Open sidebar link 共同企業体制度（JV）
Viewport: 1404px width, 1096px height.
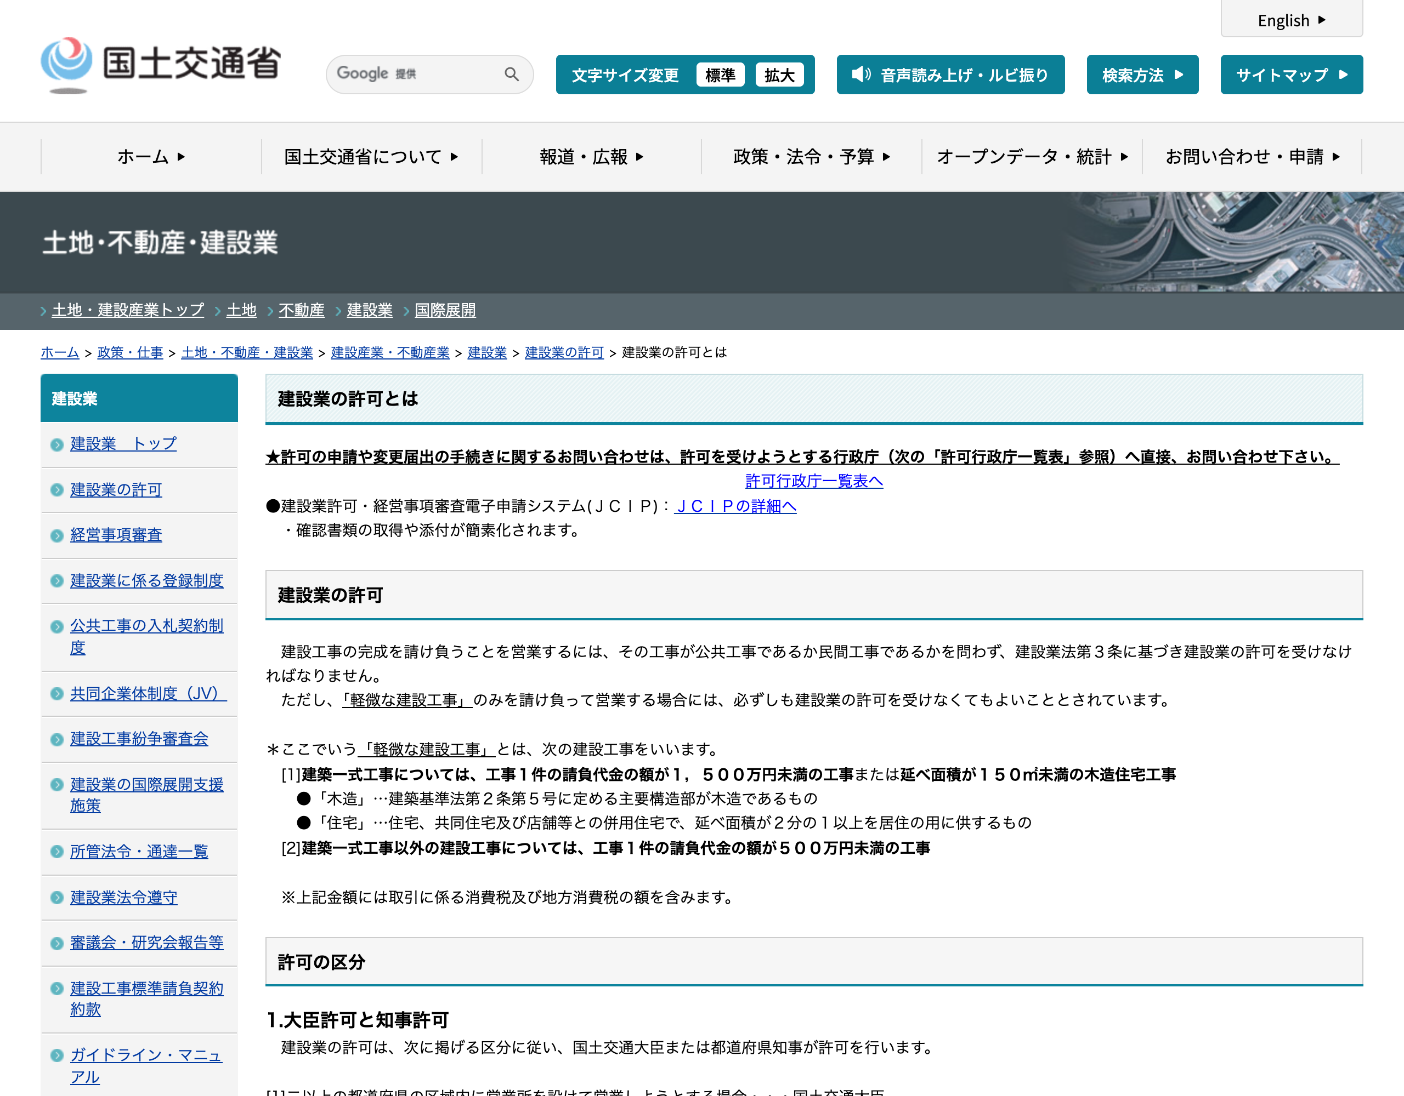[149, 694]
